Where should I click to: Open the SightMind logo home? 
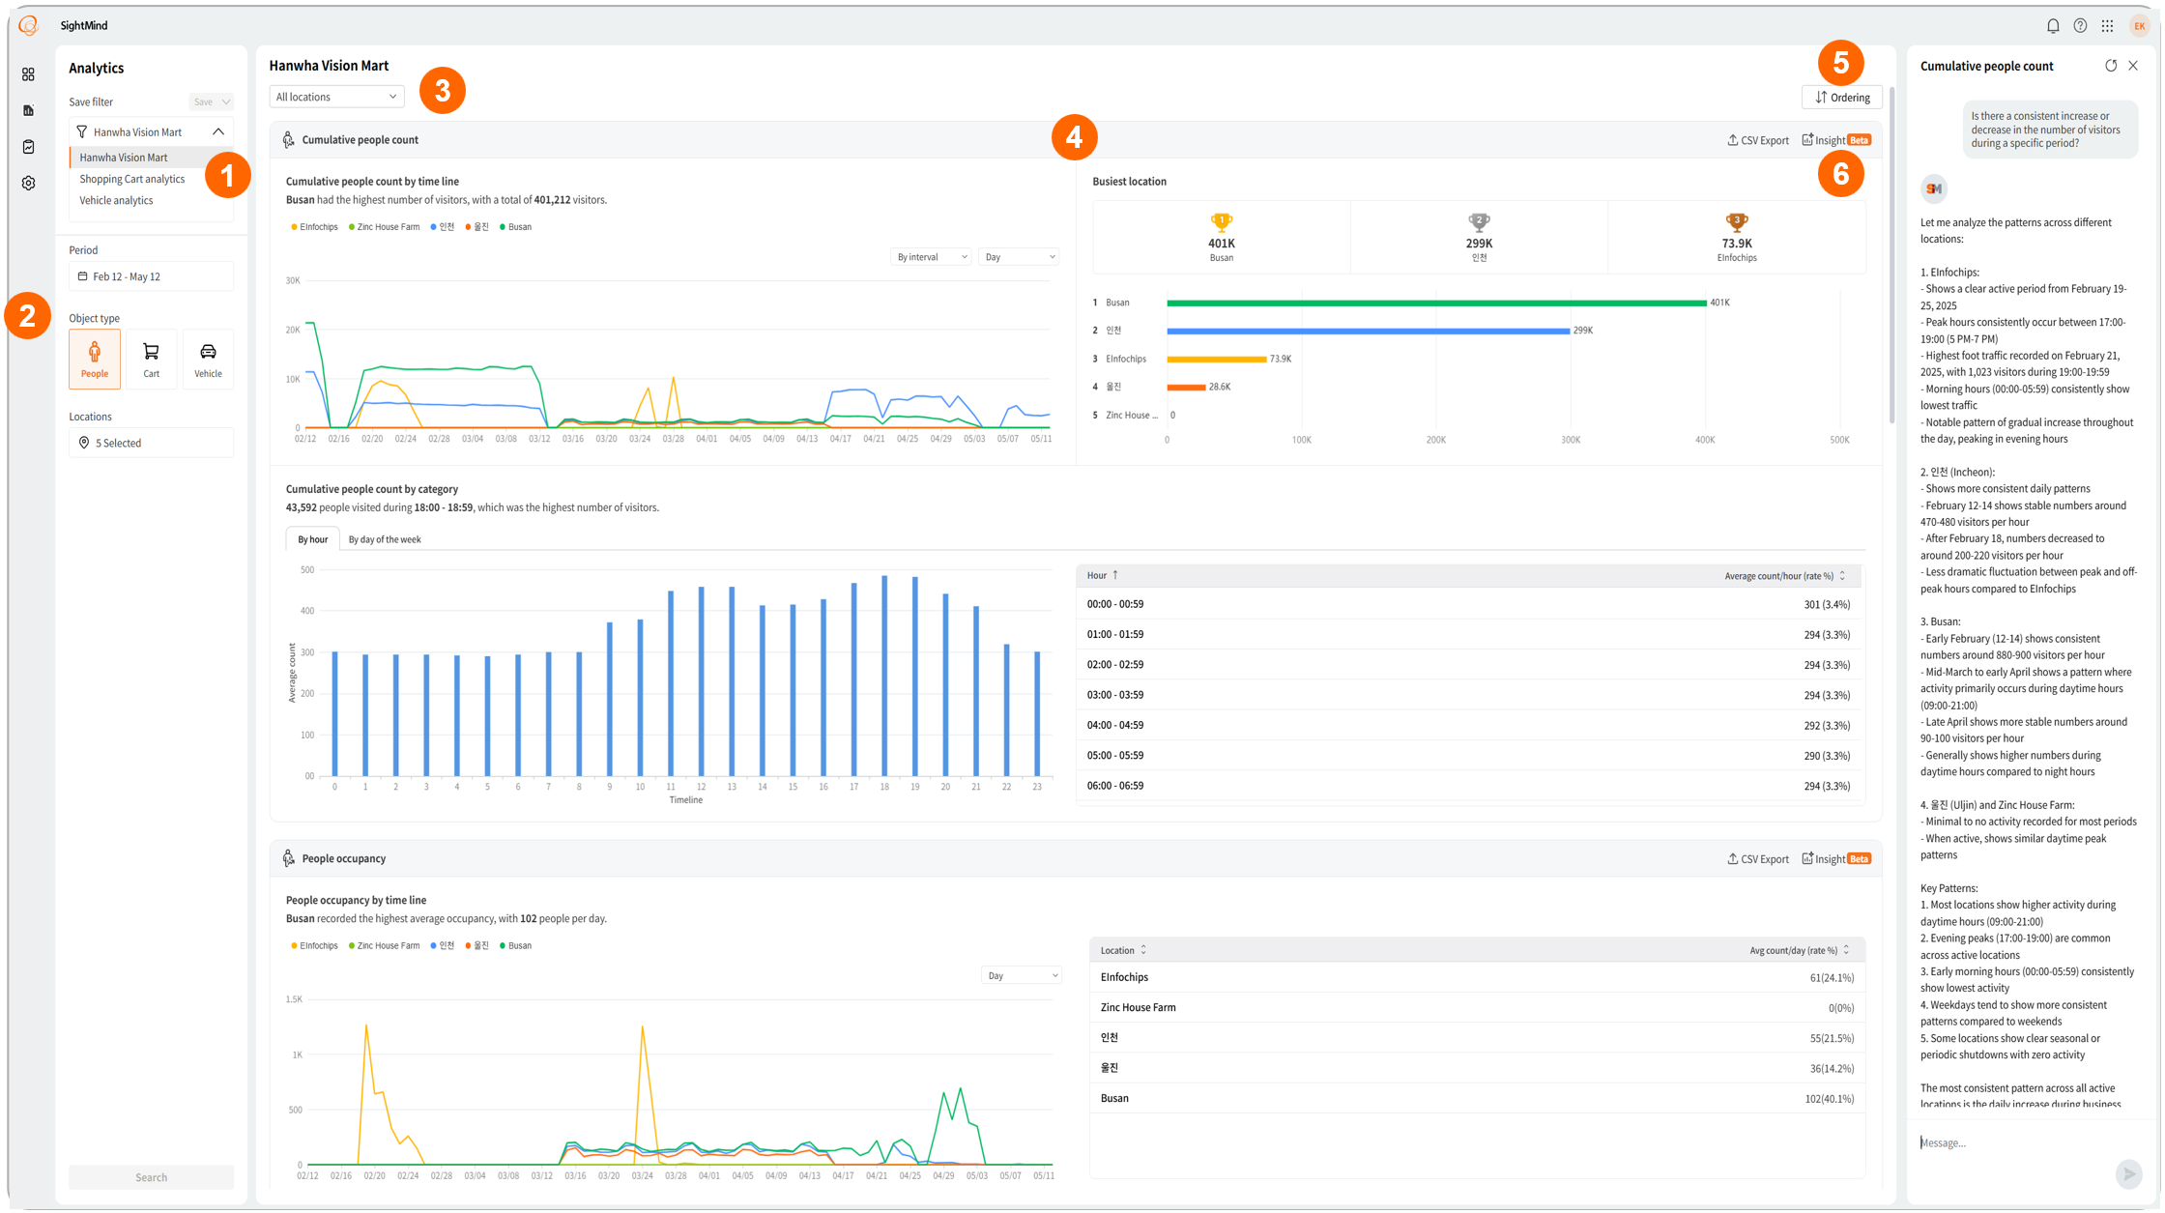[x=28, y=25]
